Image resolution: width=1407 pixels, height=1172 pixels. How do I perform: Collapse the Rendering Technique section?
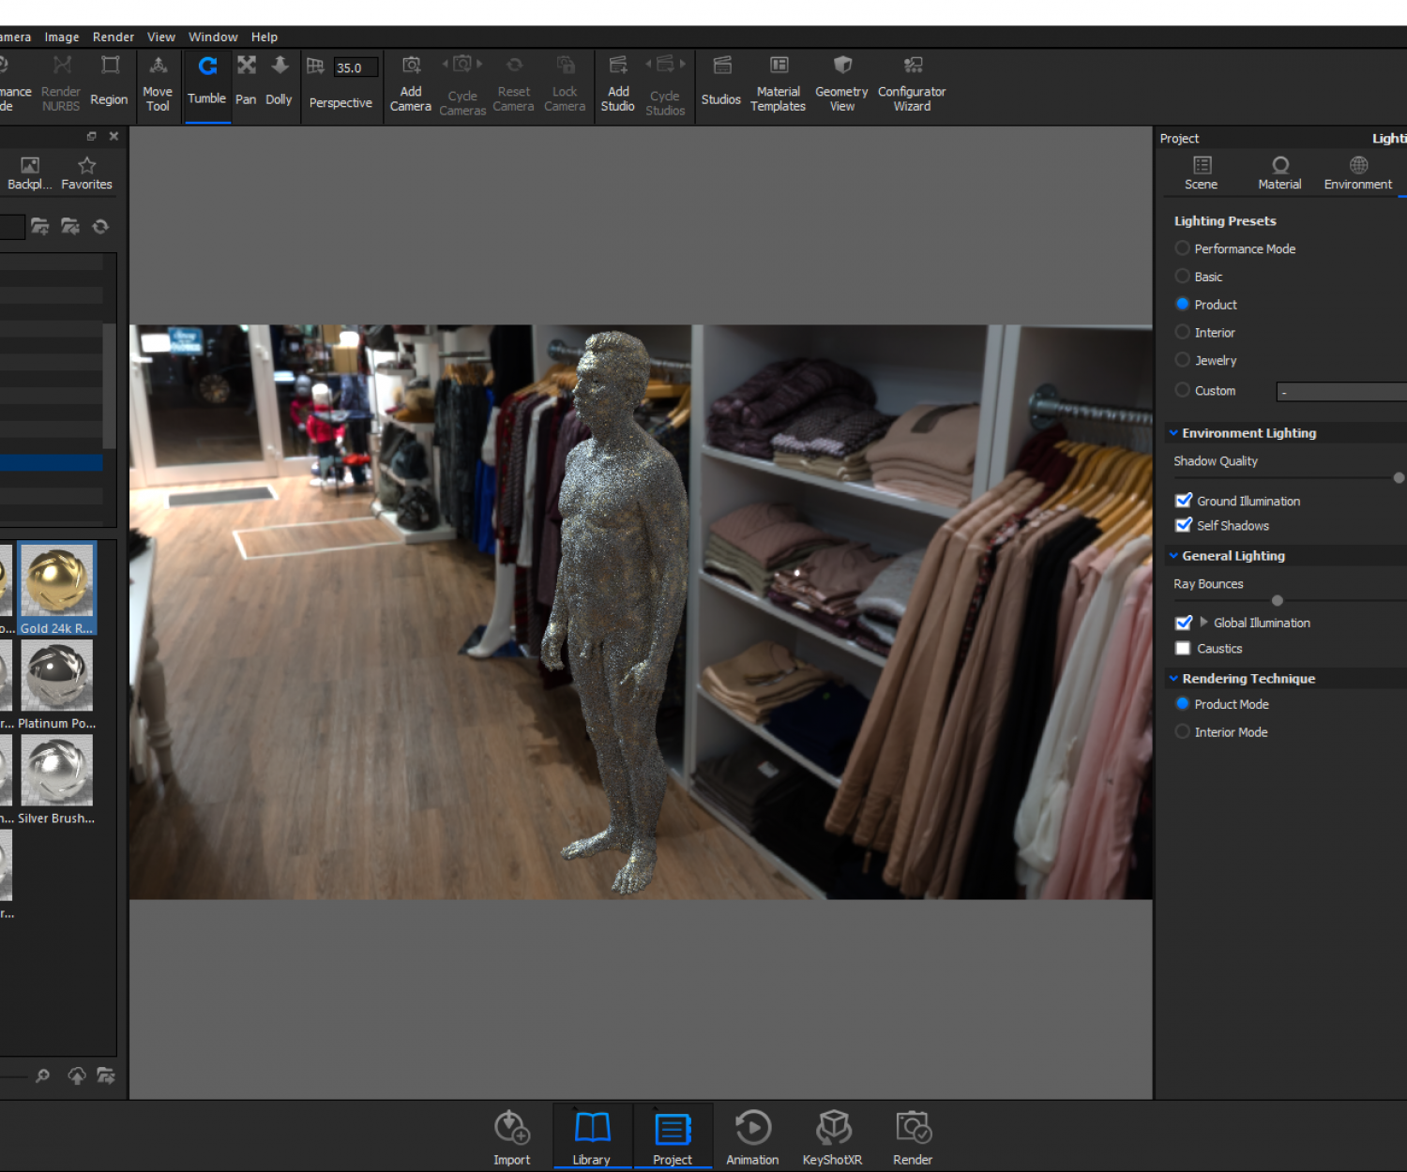[x=1173, y=679]
